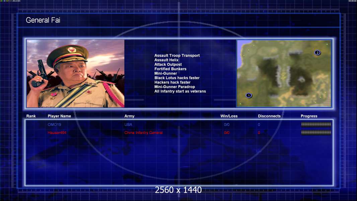Click start position marker 2 on the map
The height and width of the screenshot is (201, 357).
pyautogui.click(x=317, y=53)
